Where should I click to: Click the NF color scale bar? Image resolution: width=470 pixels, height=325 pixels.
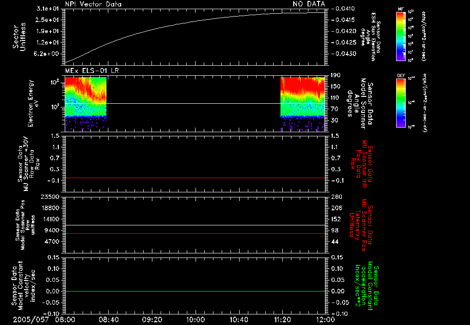401,36
